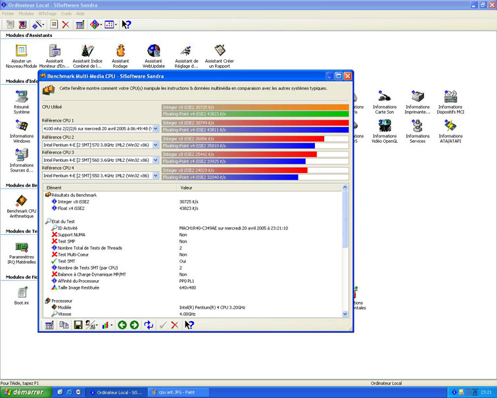
Task: Click scroll up arrow in results list
Action: [x=345, y=187]
